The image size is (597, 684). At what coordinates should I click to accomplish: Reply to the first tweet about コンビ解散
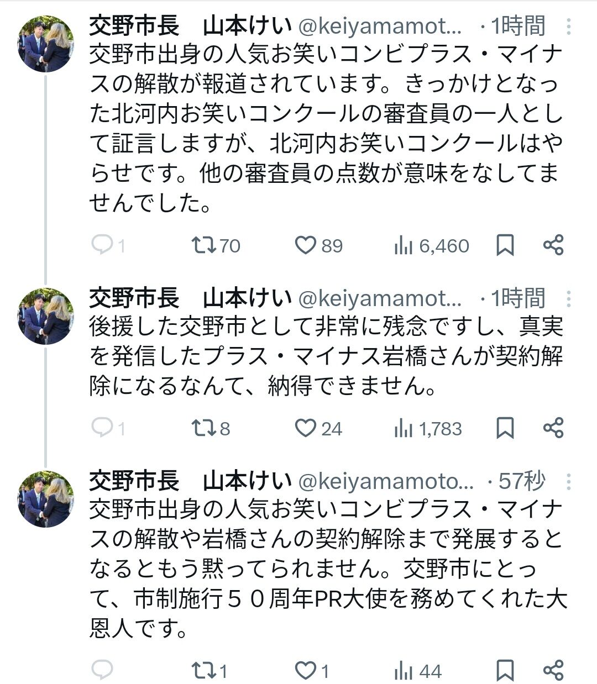[102, 245]
